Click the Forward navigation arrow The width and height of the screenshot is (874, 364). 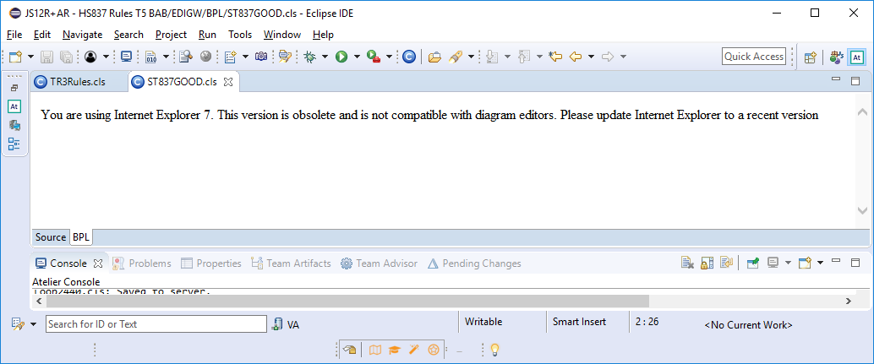[608, 57]
